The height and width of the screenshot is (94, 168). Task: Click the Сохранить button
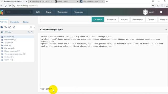coord(98,19)
